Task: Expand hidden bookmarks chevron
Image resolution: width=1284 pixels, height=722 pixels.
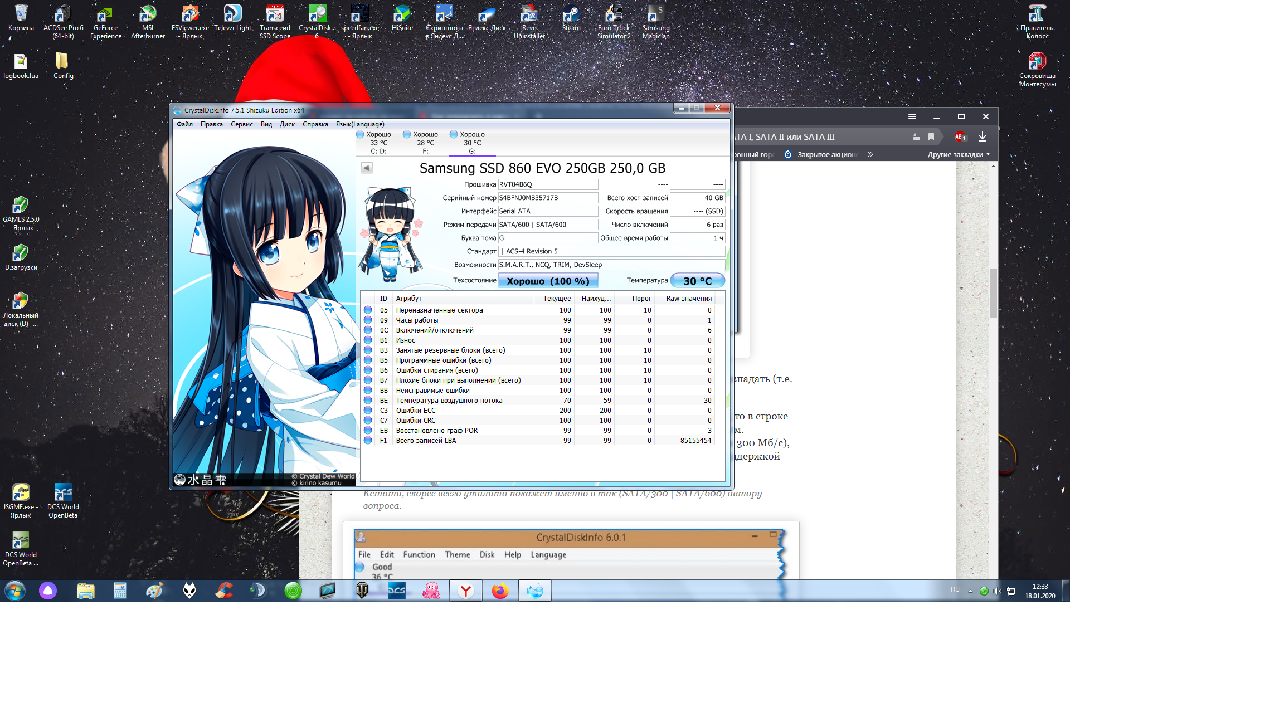Action: [870, 154]
